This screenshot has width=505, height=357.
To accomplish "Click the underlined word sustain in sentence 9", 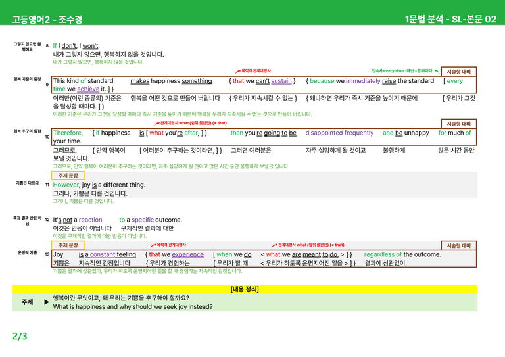I will click(281, 81).
